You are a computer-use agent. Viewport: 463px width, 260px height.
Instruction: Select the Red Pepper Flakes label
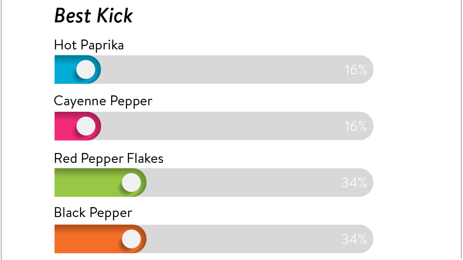point(109,159)
